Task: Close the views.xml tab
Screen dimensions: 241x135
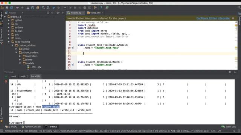Action: pyautogui.click(x=102, y=13)
